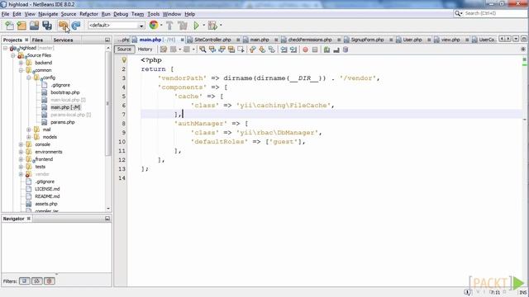Open the Refactor menu
Screen dimensions: 529x297
tap(88, 14)
